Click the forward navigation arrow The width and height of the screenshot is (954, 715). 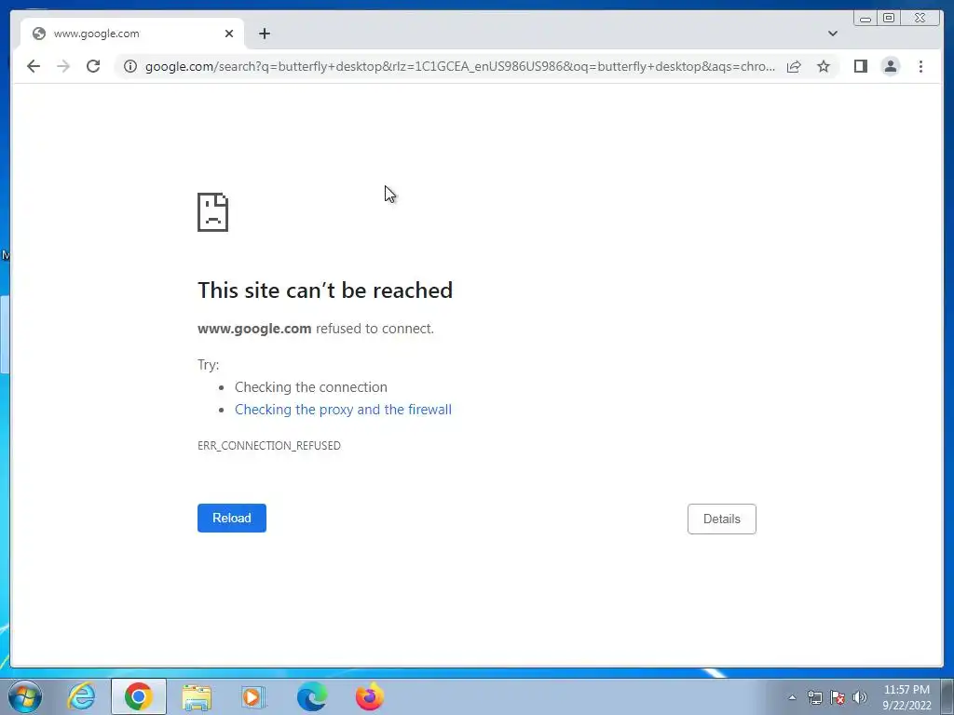pos(63,66)
